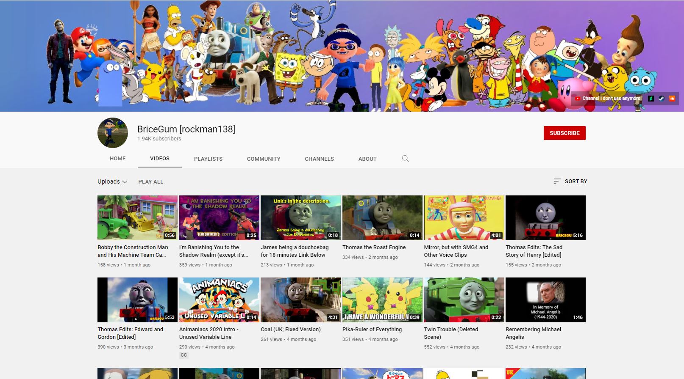Play the Bobby the Construction Man thumbnail

coord(137,218)
